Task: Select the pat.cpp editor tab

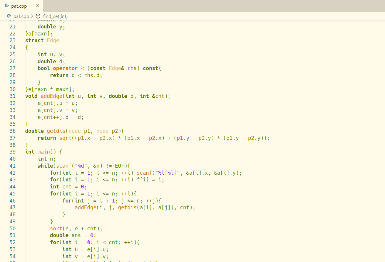Action: (21, 6)
